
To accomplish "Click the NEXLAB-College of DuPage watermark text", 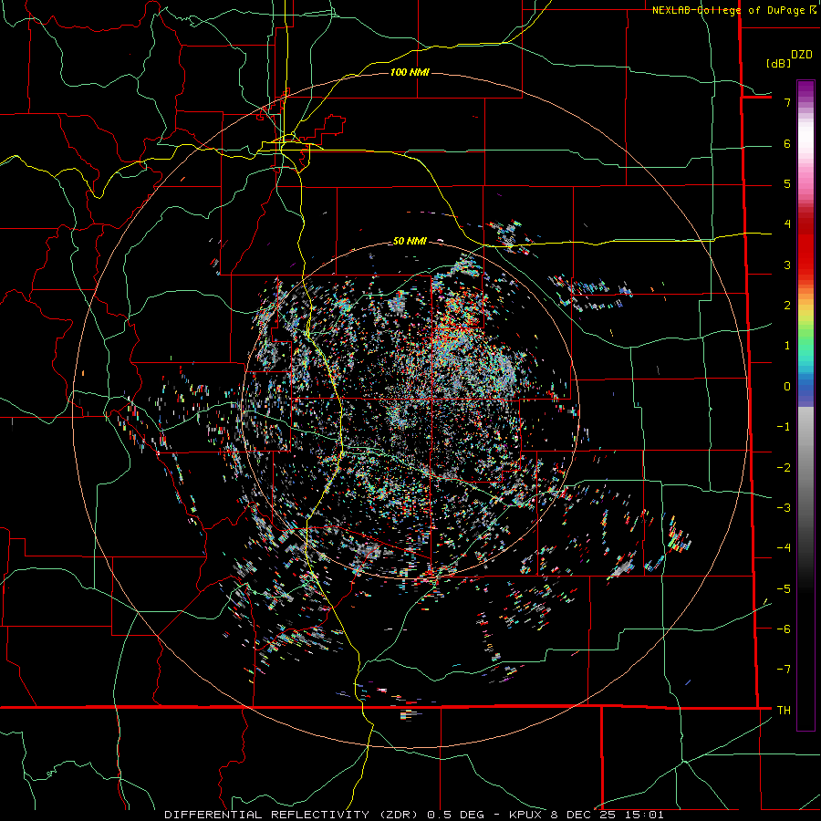I will pos(731,10).
